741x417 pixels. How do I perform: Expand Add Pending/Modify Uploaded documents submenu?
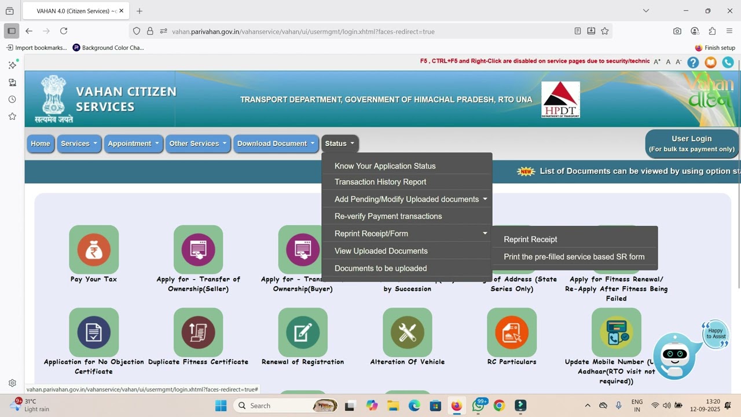tap(407, 199)
